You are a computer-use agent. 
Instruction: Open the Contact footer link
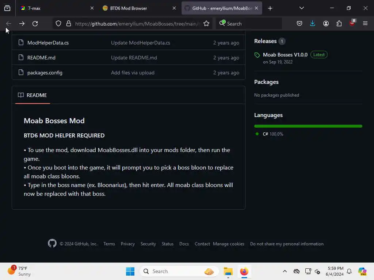202,244
